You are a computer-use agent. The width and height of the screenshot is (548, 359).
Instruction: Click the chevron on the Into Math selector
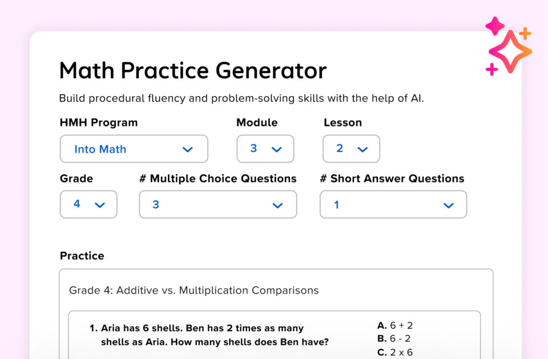click(x=188, y=149)
